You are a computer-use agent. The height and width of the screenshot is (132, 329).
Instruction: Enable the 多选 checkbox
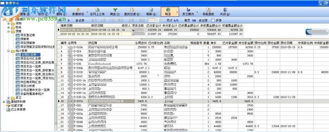click(213, 20)
